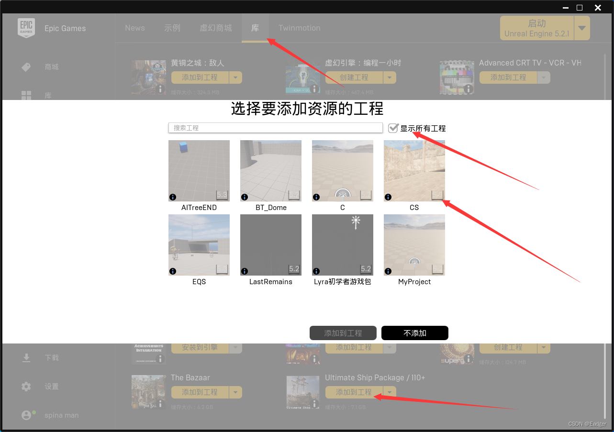The width and height of the screenshot is (614, 432).
Task: Click the 添加到工程 button in dialog
Action: (343, 333)
